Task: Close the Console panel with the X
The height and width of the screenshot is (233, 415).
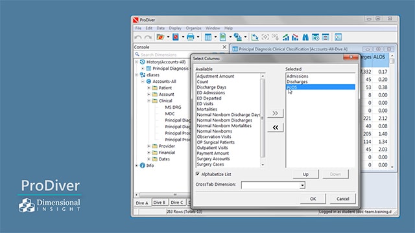Action: 224,47
